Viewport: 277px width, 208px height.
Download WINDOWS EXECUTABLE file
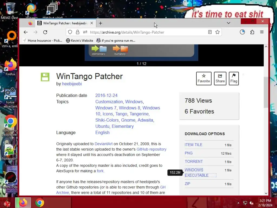coord(196,173)
